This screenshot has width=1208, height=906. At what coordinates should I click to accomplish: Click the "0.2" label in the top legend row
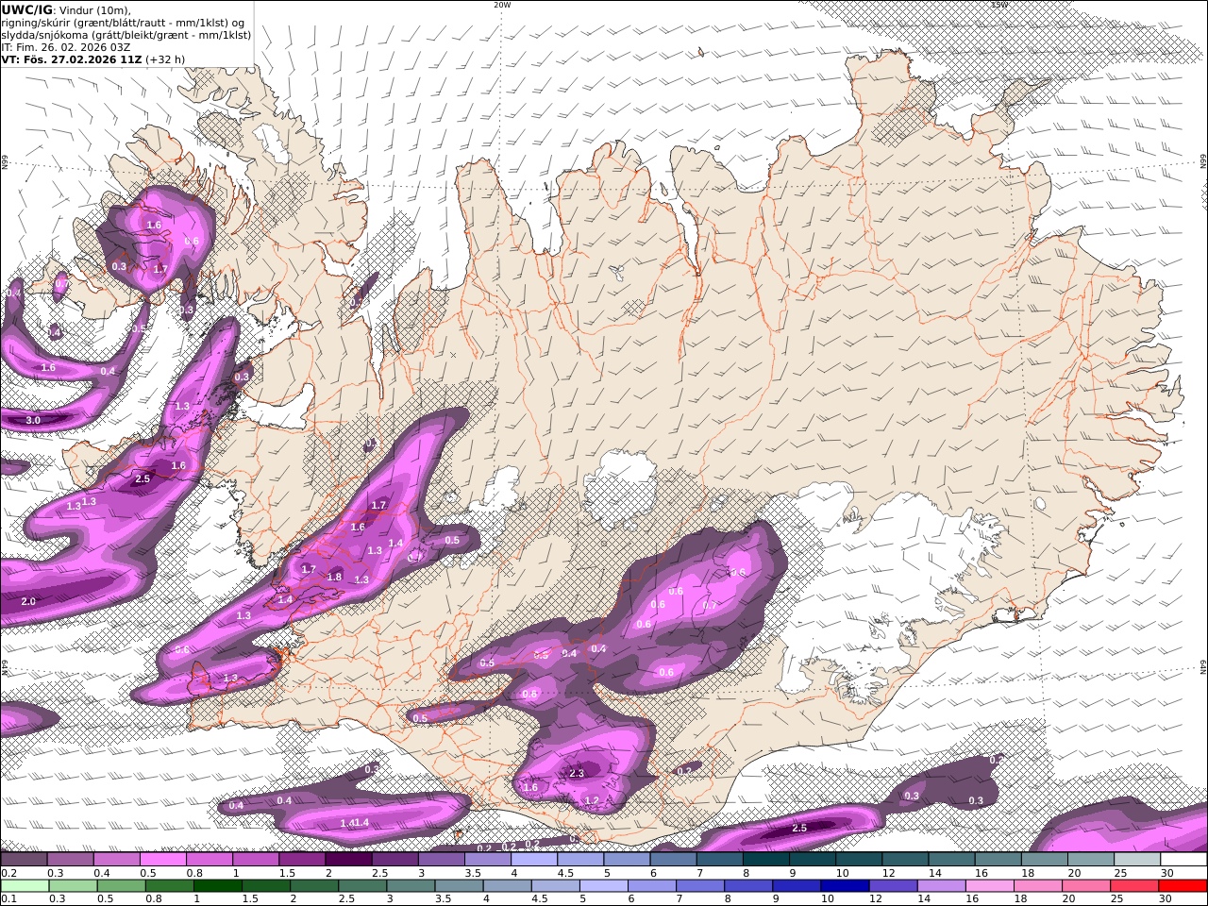(x=8, y=873)
